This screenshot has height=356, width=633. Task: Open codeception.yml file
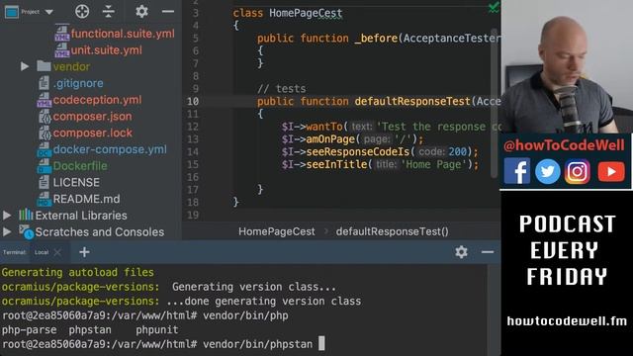97,100
